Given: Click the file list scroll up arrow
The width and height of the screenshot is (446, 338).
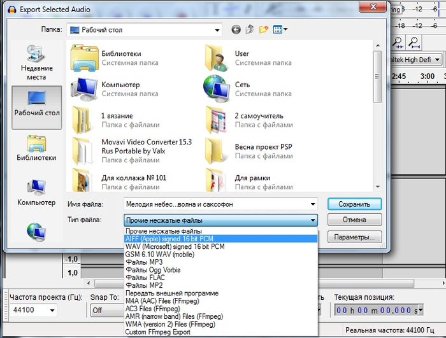Looking at the screenshot, I should [x=378, y=45].
